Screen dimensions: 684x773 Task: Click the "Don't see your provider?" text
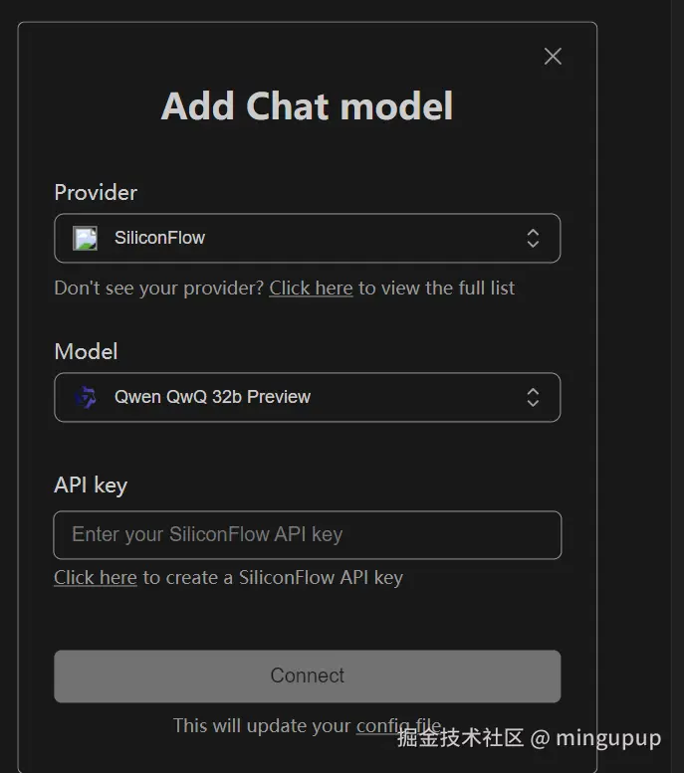coord(159,289)
